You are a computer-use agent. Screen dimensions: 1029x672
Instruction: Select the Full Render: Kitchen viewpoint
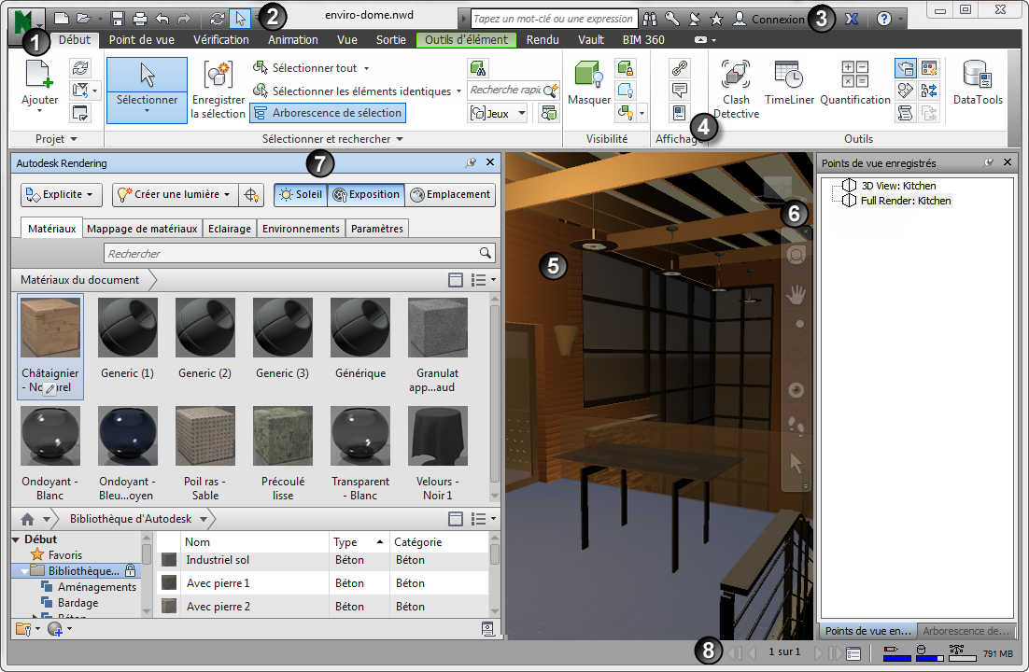click(x=905, y=201)
